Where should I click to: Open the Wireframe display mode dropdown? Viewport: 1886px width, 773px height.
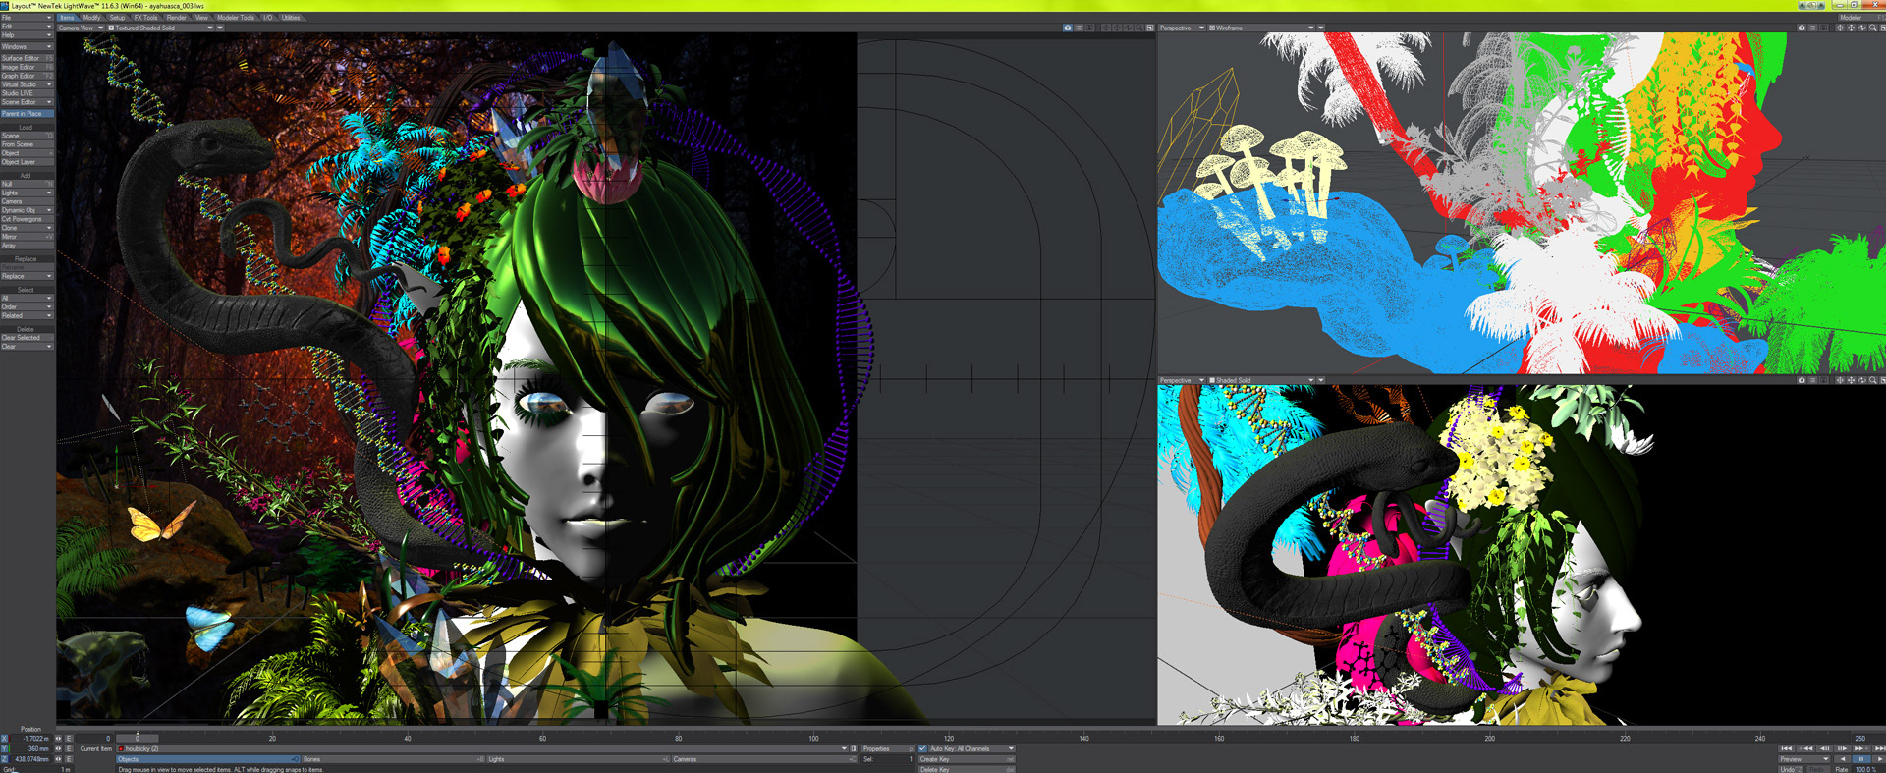[1260, 28]
